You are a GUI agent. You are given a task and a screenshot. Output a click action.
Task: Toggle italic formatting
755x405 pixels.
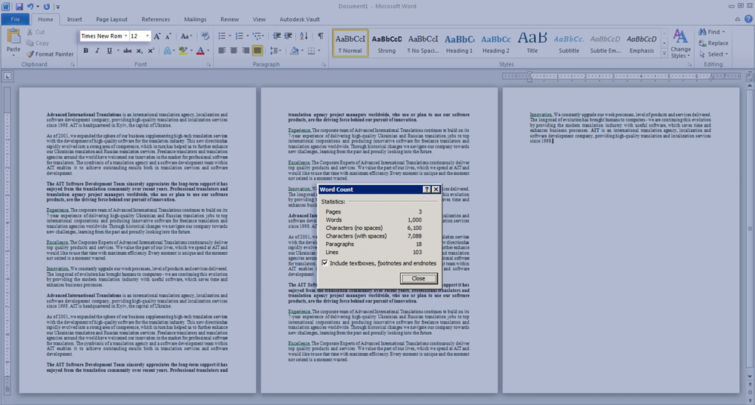coord(97,51)
